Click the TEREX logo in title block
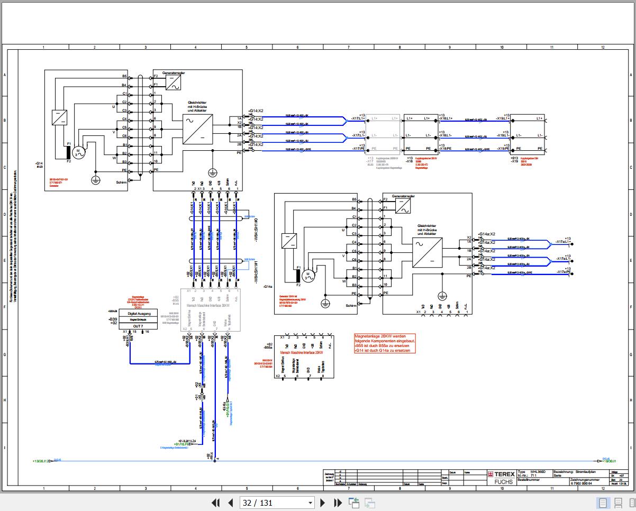 point(501,474)
